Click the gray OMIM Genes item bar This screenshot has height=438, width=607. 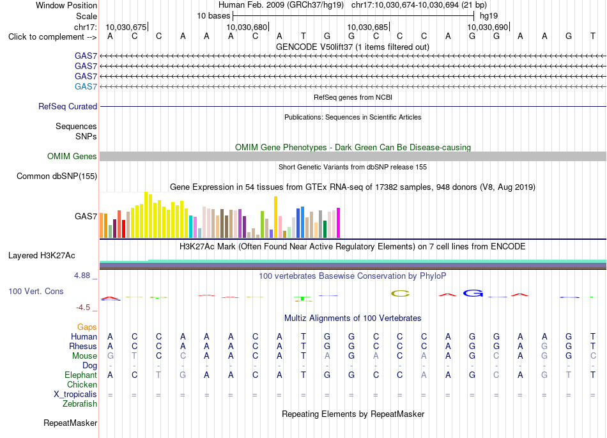[x=353, y=157]
